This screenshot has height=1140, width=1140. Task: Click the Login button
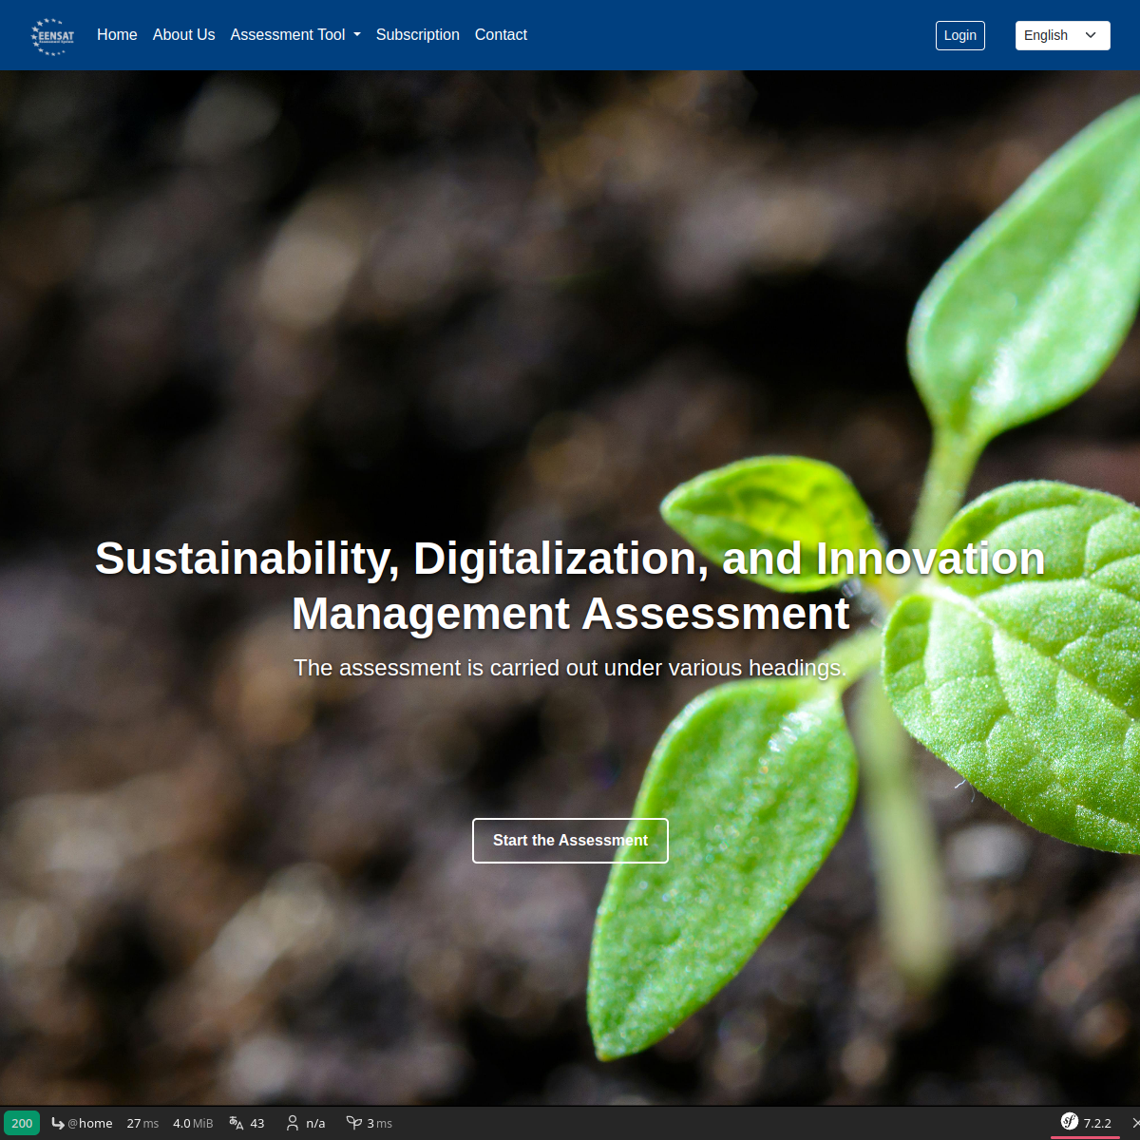(x=959, y=35)
